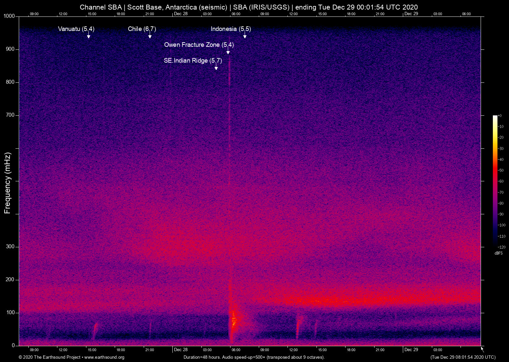
Task: Click the Dec 28 marker on top time axis
Action: pos(181,14)
